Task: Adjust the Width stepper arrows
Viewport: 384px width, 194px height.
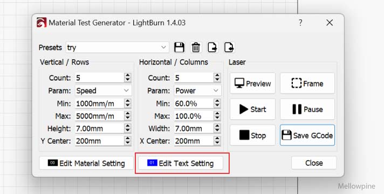Action: click(x=217, y=128)
